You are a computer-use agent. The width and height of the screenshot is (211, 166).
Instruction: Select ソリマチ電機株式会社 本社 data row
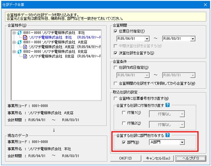pos(65,37)
